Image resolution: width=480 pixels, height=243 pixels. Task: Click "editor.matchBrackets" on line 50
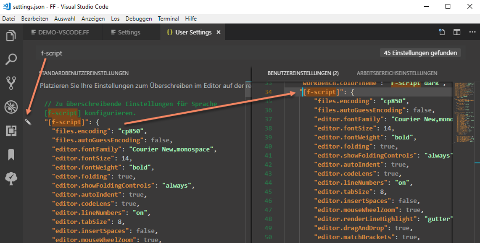(354, 237)
